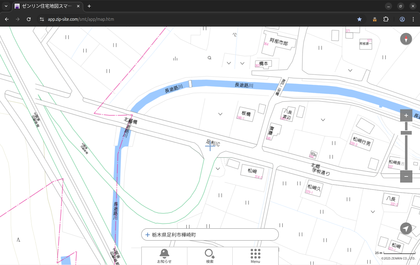Bookmark this page with the star icon

point(359,19)
